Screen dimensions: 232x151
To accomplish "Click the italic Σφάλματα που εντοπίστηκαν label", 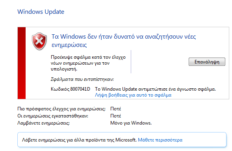I will click(82, 79).
